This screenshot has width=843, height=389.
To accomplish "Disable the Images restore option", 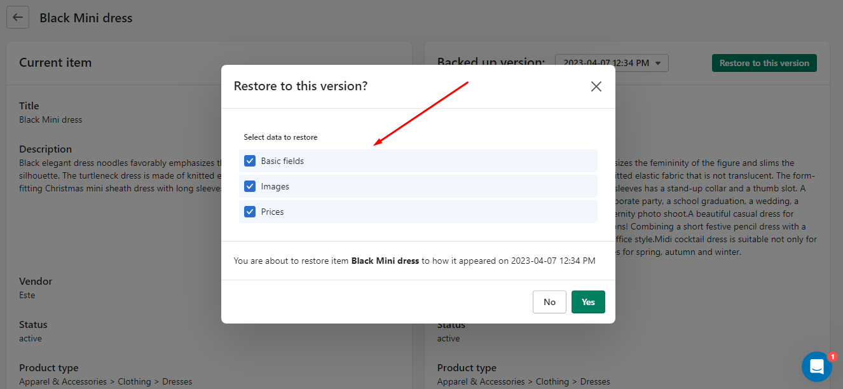I will [x=250, y=186].
